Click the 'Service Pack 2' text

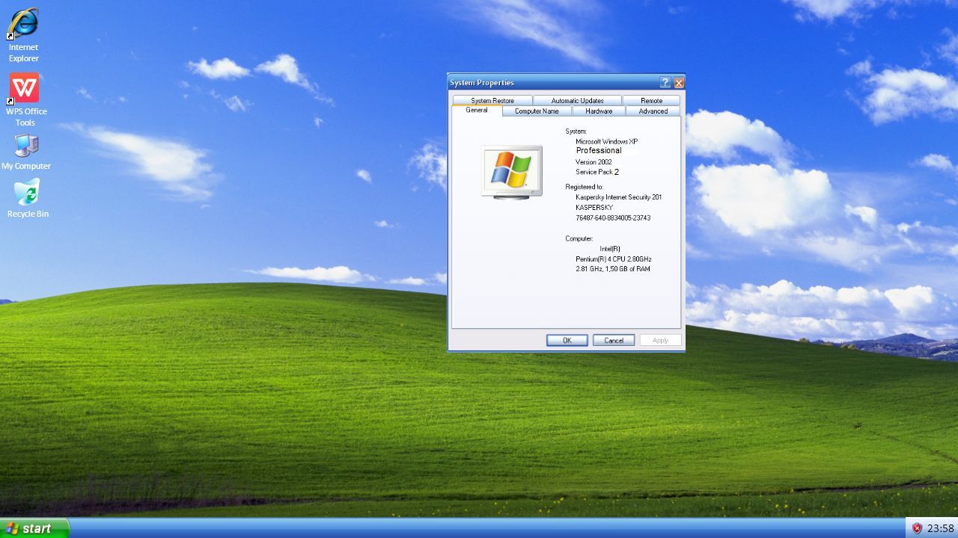point(597,172)
